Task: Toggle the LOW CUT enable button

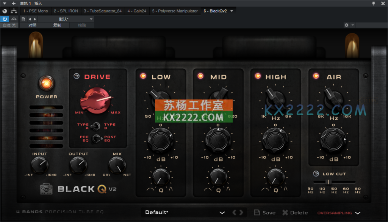Action: (x=316, y=174)
